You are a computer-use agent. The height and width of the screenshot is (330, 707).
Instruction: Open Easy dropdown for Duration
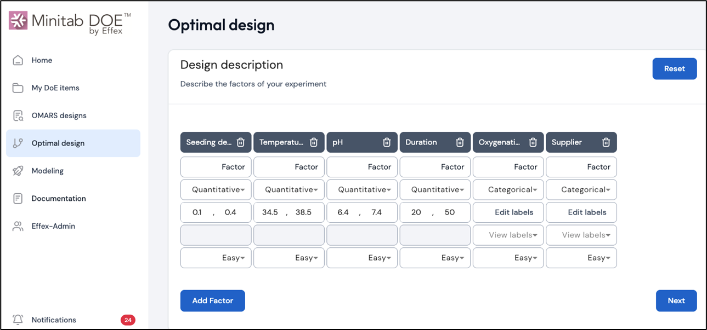(435, 258)
